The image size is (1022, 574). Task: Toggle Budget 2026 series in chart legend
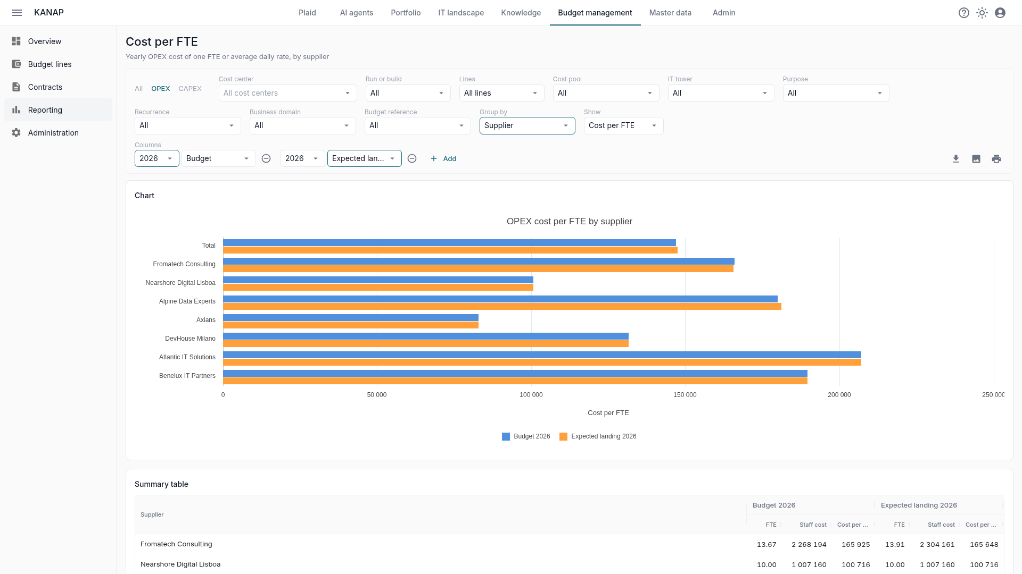point(526,436)
